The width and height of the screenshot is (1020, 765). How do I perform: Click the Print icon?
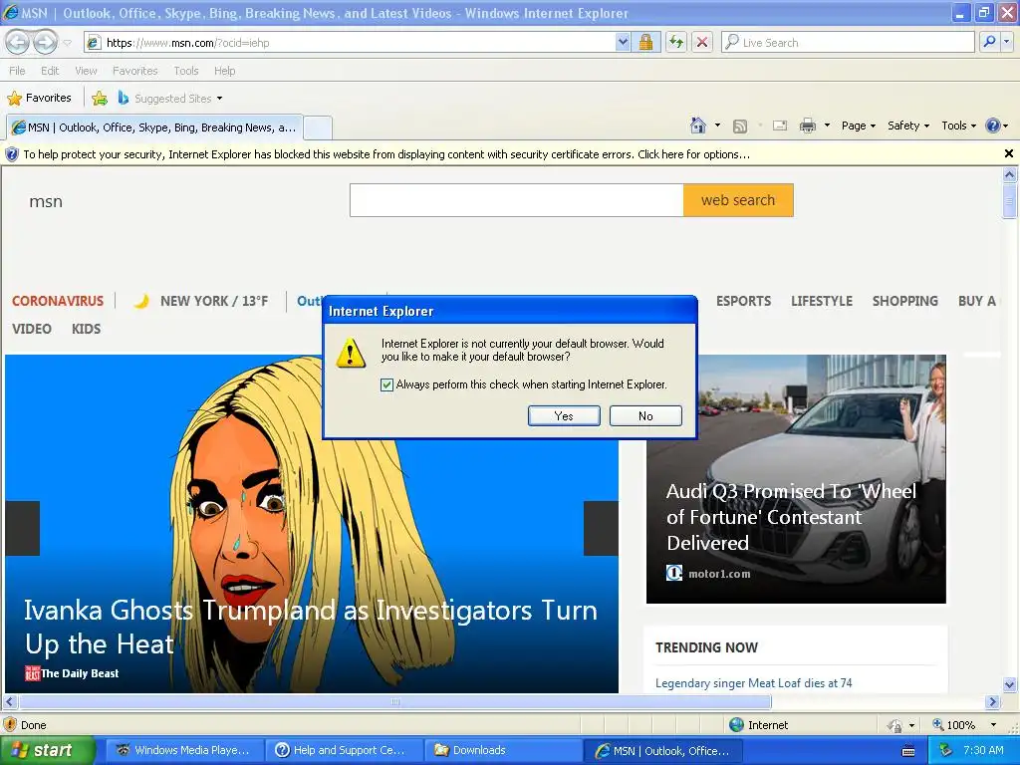pos(807,126)
